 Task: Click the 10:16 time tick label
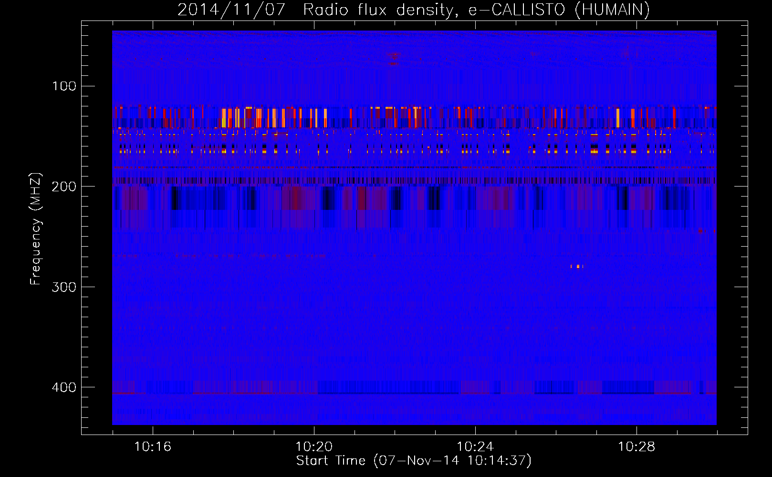[153, 447]
